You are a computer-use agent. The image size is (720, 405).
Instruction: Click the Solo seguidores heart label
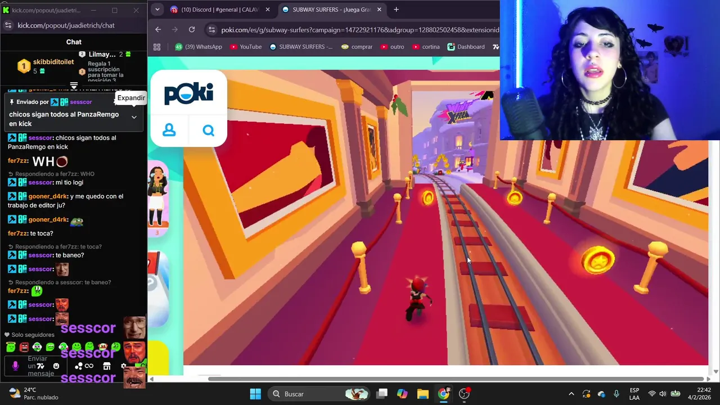pyautogui.click(x=29, y=335)
